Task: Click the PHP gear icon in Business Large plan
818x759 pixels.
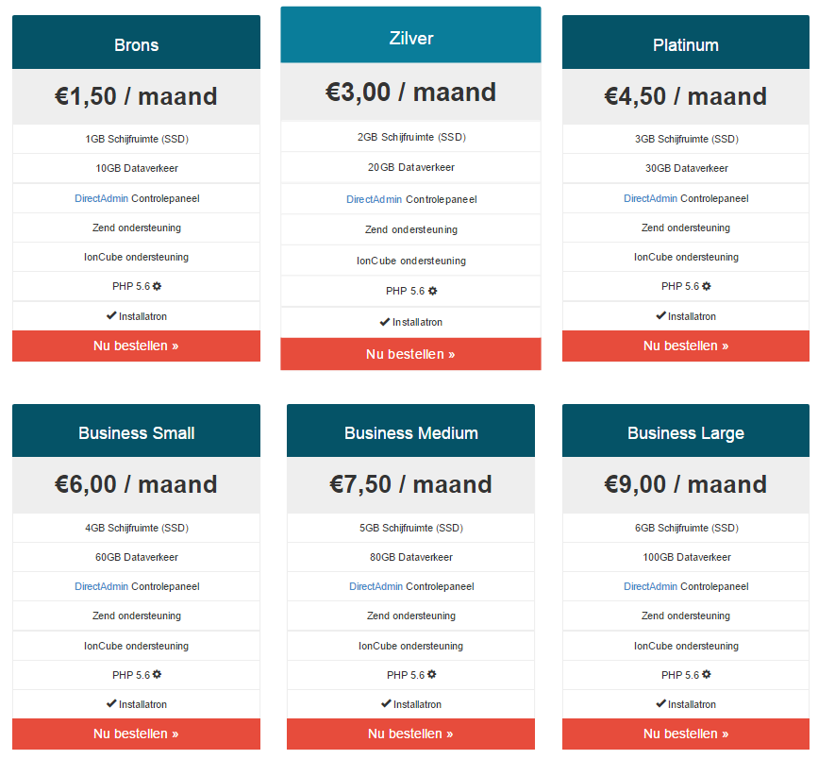Action: [x=707, y=674]
